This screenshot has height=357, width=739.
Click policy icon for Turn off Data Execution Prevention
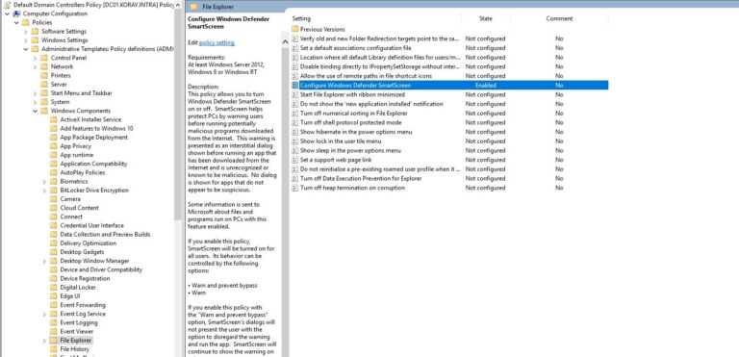pyautogui.click(x=295, y=178)
